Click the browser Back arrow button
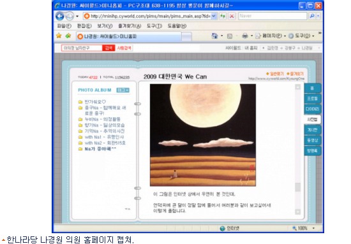The height and width of the screenshot is (244, 351). point(60,16)
